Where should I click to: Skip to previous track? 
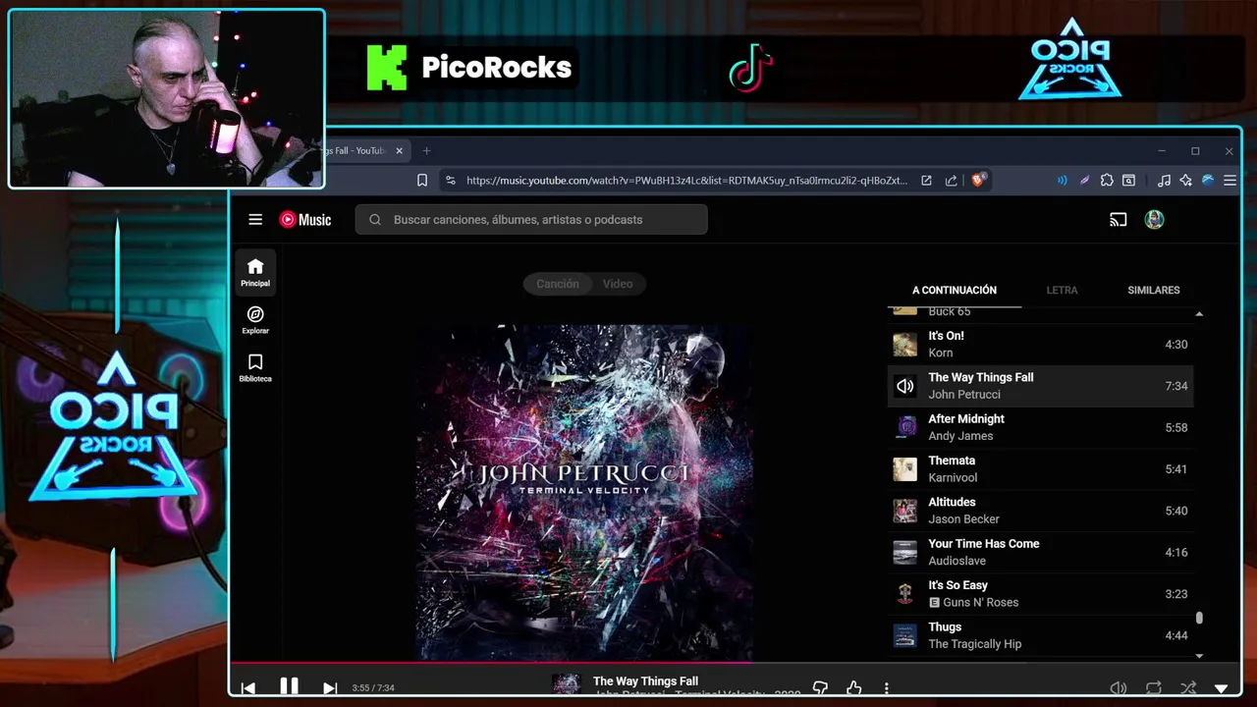[x=248, y=688]
